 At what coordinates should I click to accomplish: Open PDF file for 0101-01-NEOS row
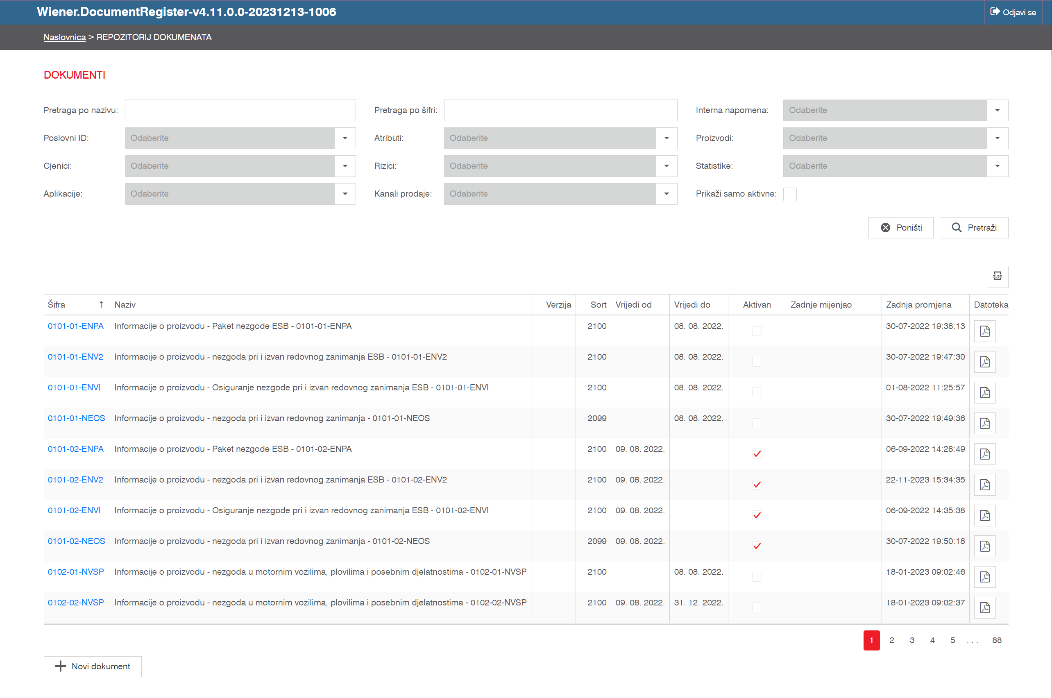pos(984,423)
